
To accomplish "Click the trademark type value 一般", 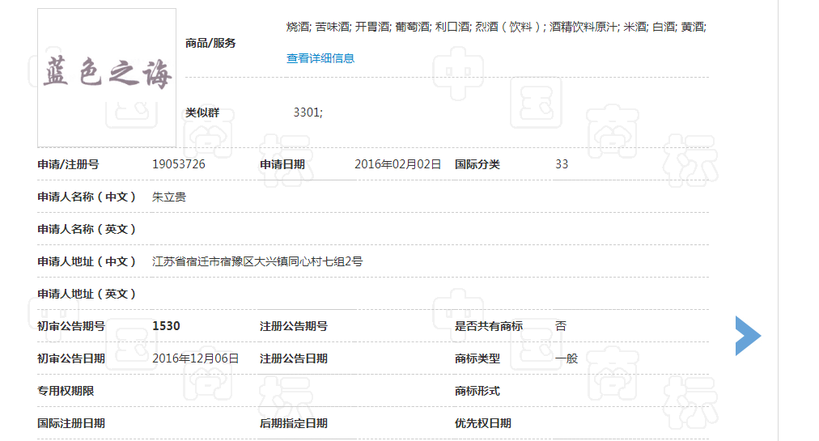I will point(567,358).
